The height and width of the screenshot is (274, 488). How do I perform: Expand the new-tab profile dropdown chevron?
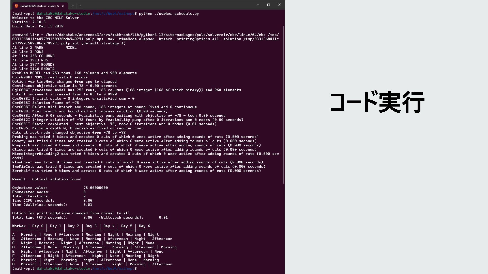80,6
